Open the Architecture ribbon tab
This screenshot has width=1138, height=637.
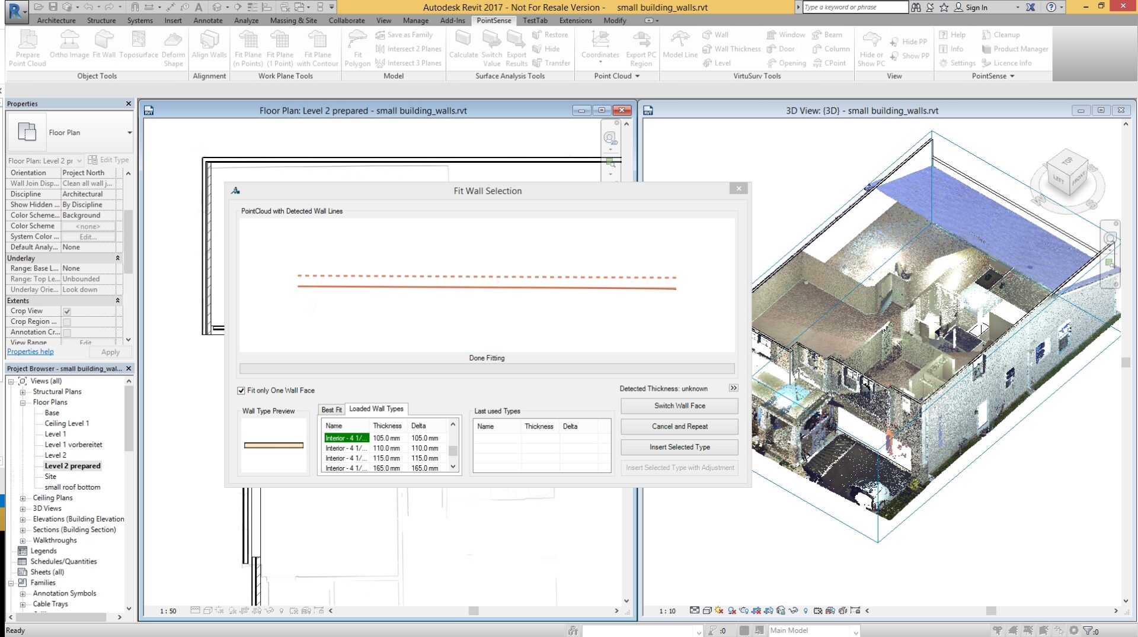[56, 21]
